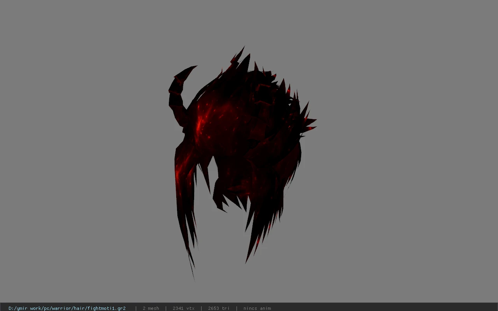Click the 'nincs anim' status entry

click(257, 308)
